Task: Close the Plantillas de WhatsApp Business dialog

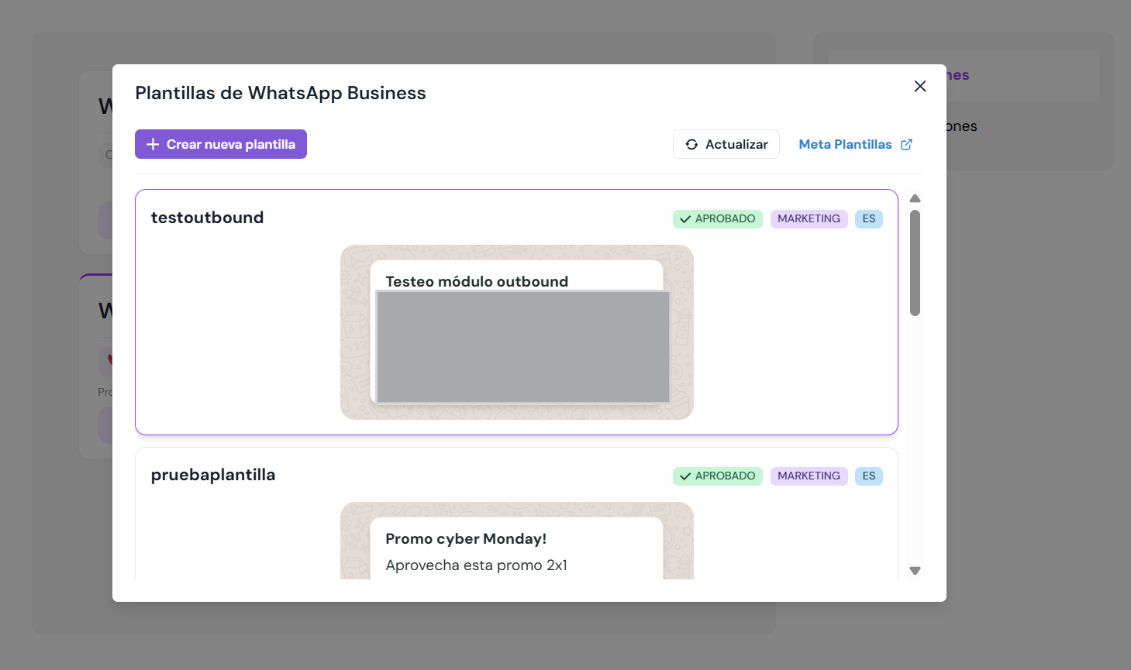Action: (x=920, y=86)
